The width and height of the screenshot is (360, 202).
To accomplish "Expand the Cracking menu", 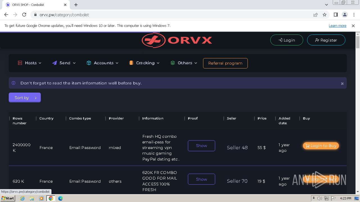I will pos(144,63).
